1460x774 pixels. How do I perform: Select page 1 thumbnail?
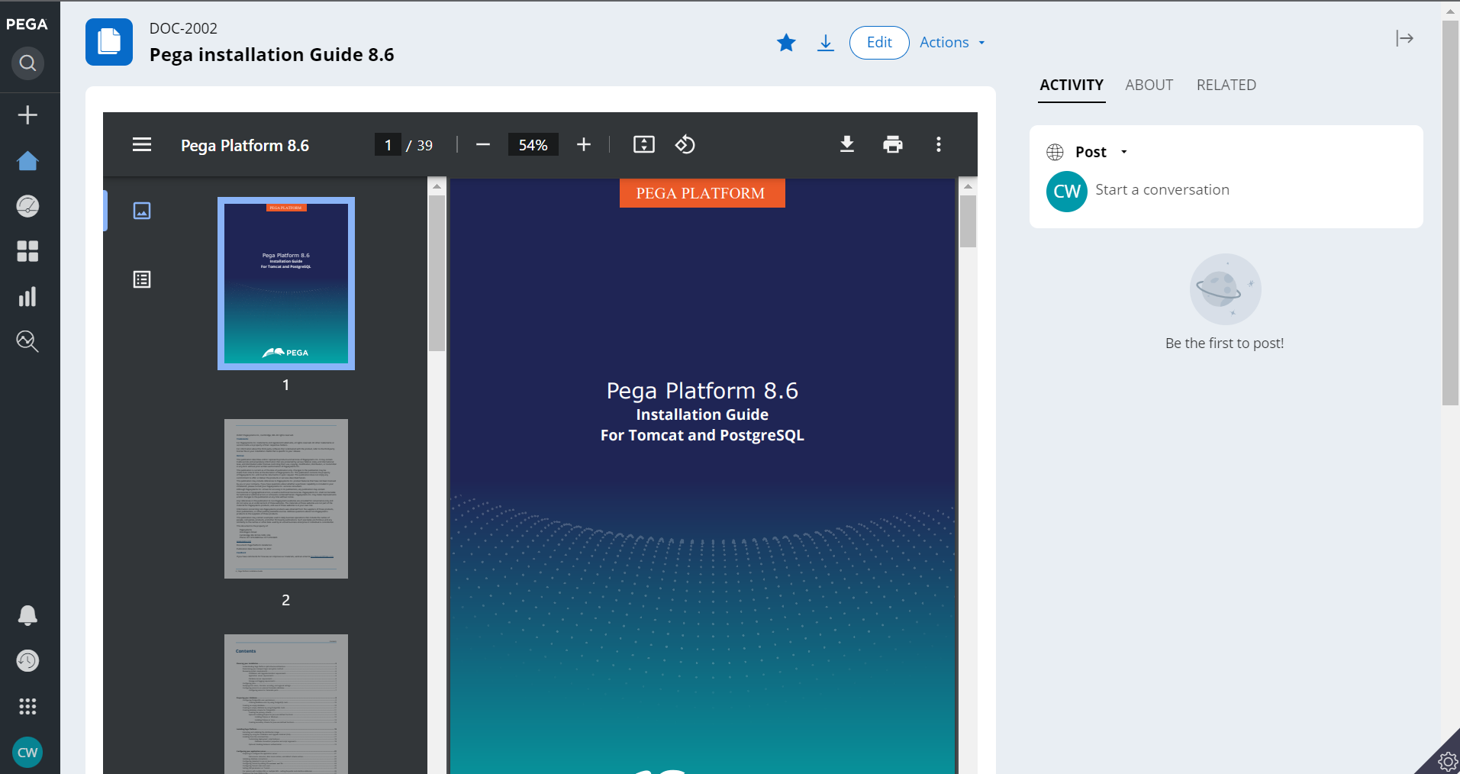[286, 283]
